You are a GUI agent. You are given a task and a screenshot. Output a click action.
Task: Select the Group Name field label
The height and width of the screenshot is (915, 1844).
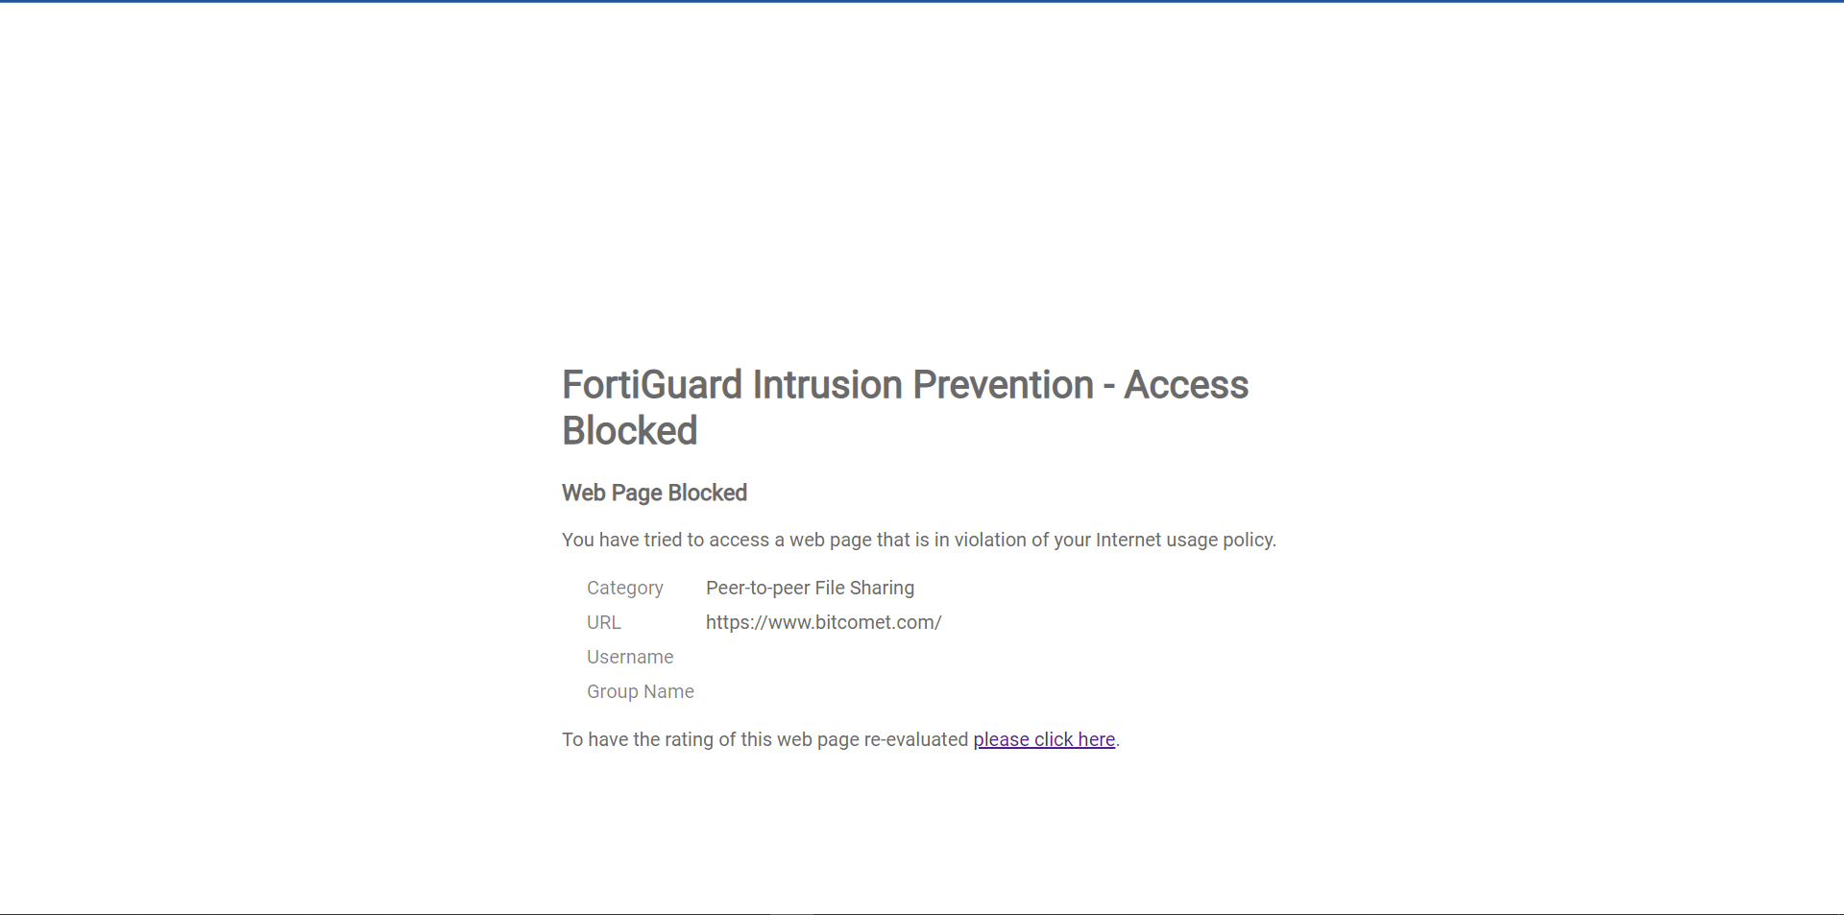[x=641, y=691]
